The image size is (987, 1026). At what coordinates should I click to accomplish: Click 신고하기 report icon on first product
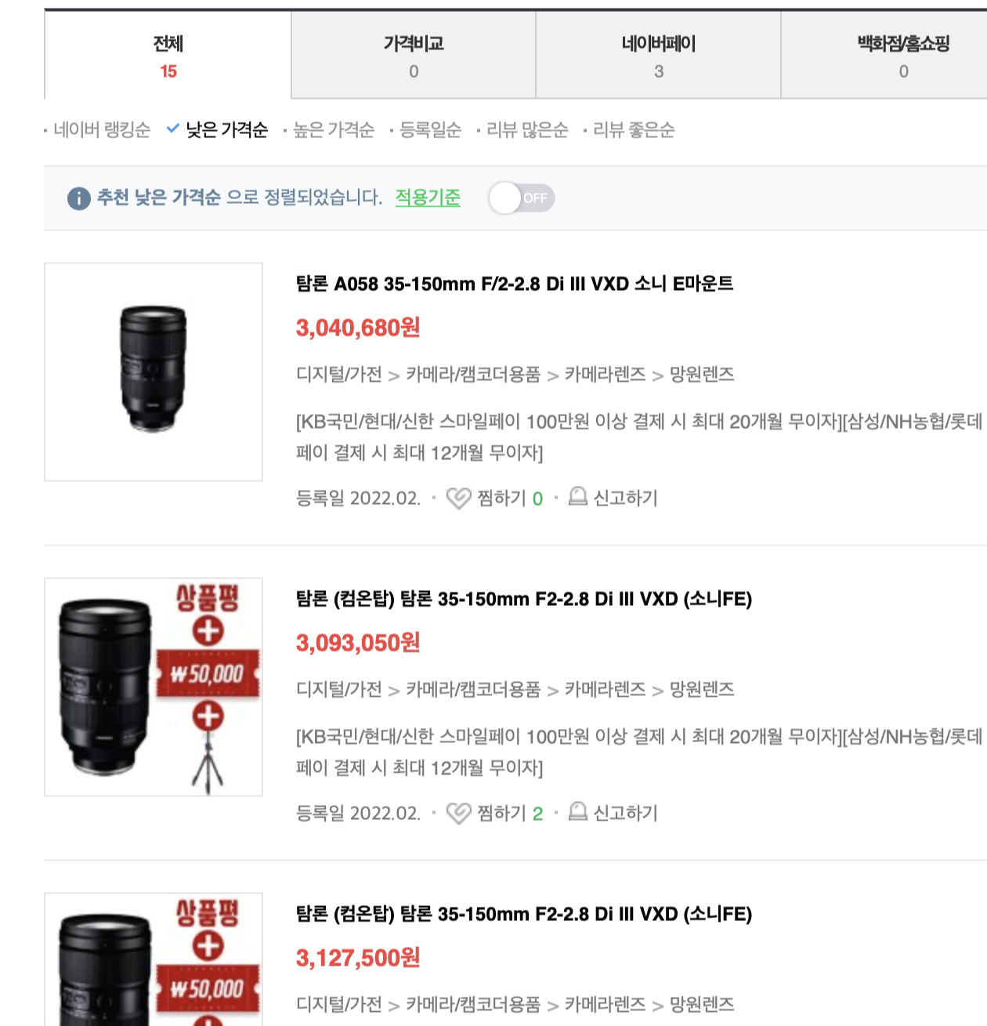pyautogui.click(x=577, y=497)
